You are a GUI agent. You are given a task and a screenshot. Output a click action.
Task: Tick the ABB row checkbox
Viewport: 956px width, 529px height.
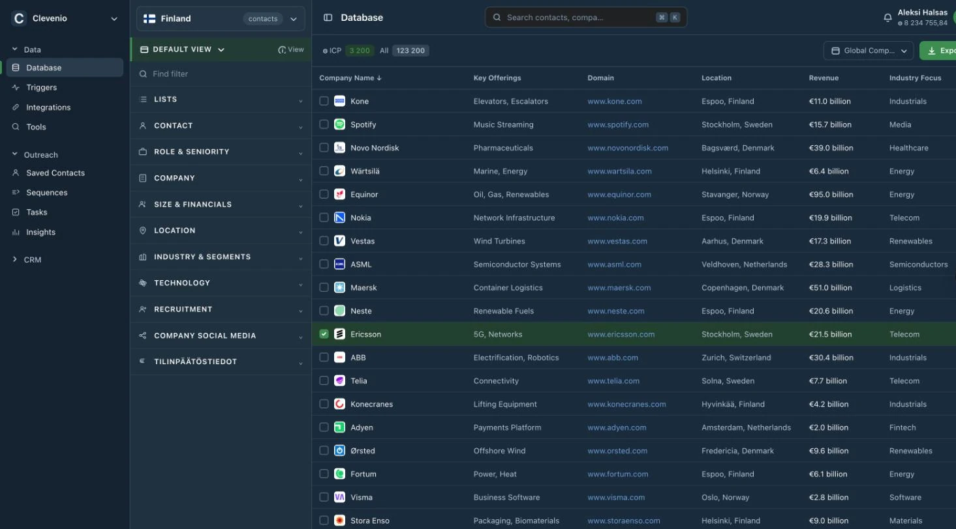coord(324,358)
